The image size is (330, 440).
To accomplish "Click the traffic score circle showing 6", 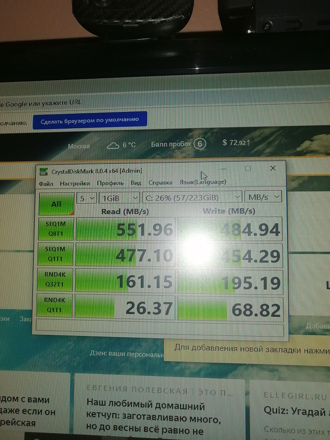I will pyautogui.click(x=200, y=144).
